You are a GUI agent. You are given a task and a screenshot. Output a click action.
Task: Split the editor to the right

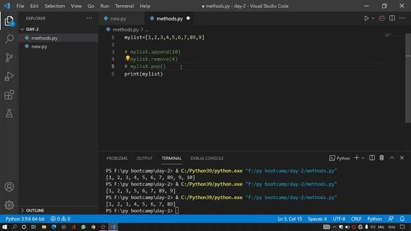(x=392, y=18)
